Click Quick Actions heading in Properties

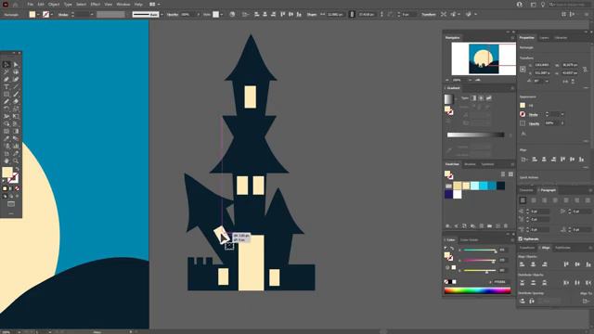529,177
